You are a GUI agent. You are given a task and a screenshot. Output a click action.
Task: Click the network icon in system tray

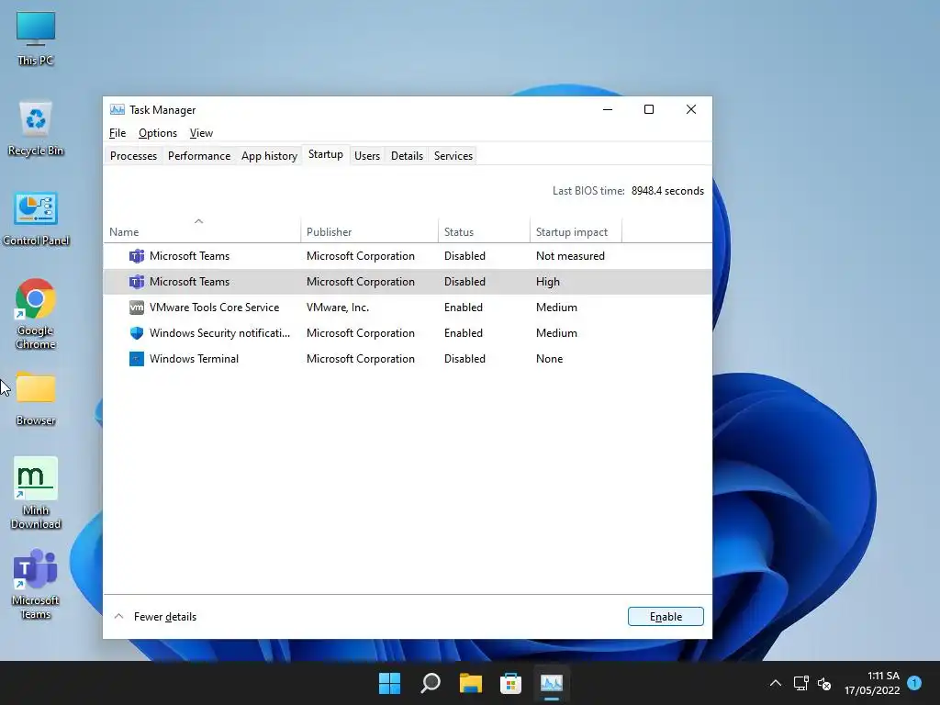click(800, 683)
